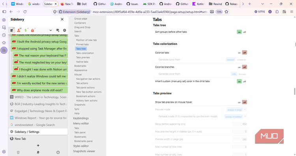Click the save page icon in address bar
The width and height of the screenshot is (296, 156).
pos(212,12)
